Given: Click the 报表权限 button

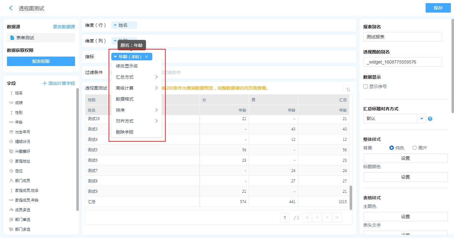Looking at the screenshot, I should pyautogui.click(x=41, y=61).
